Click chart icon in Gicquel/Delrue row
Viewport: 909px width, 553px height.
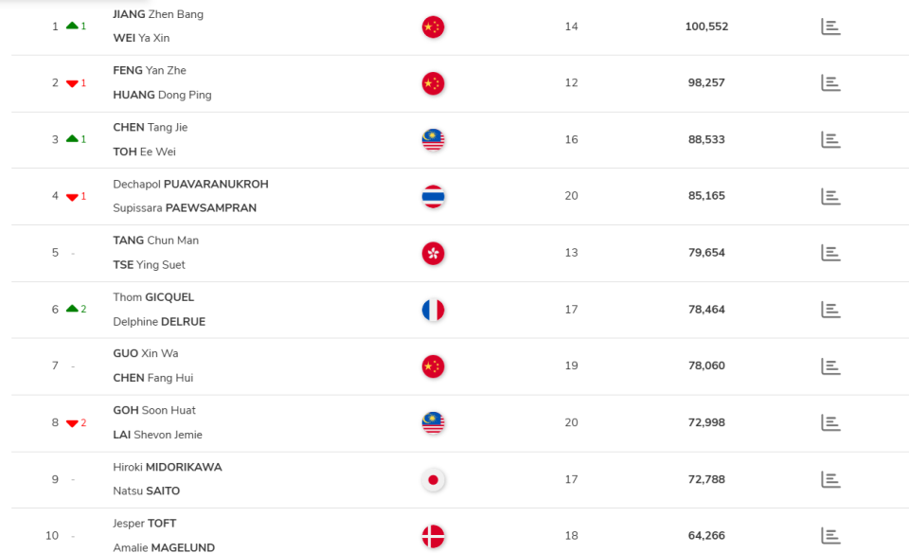coord(830,310)
